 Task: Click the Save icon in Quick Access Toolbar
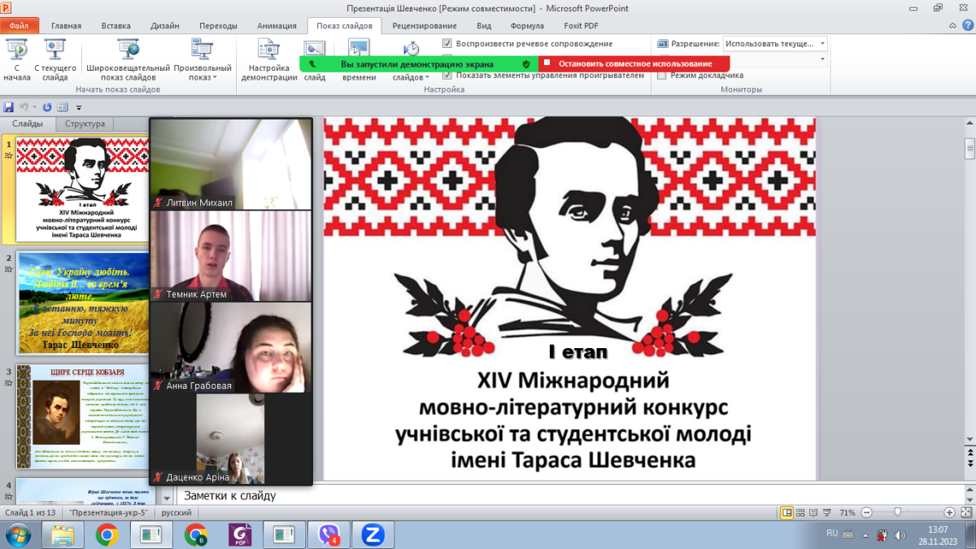(9, 107)
